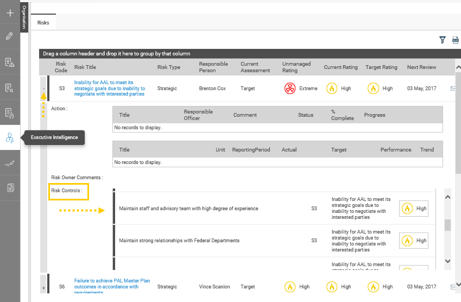Switch to the Risks tab
461x302 pixels.
(43, 23)
